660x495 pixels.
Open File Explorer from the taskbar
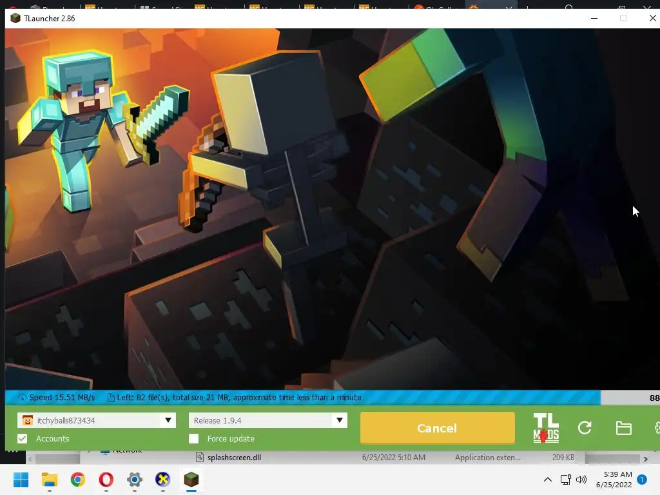[x=49, y=480]
